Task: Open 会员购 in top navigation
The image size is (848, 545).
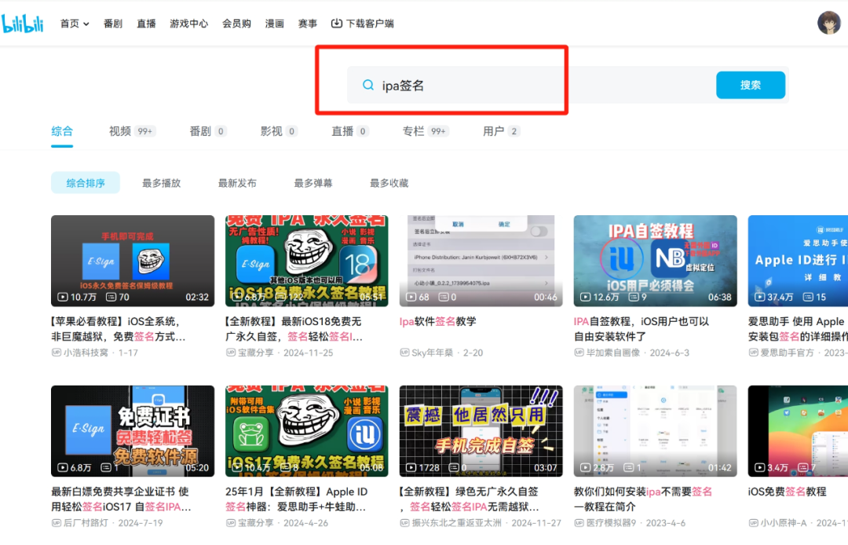Action: (236, 24)
